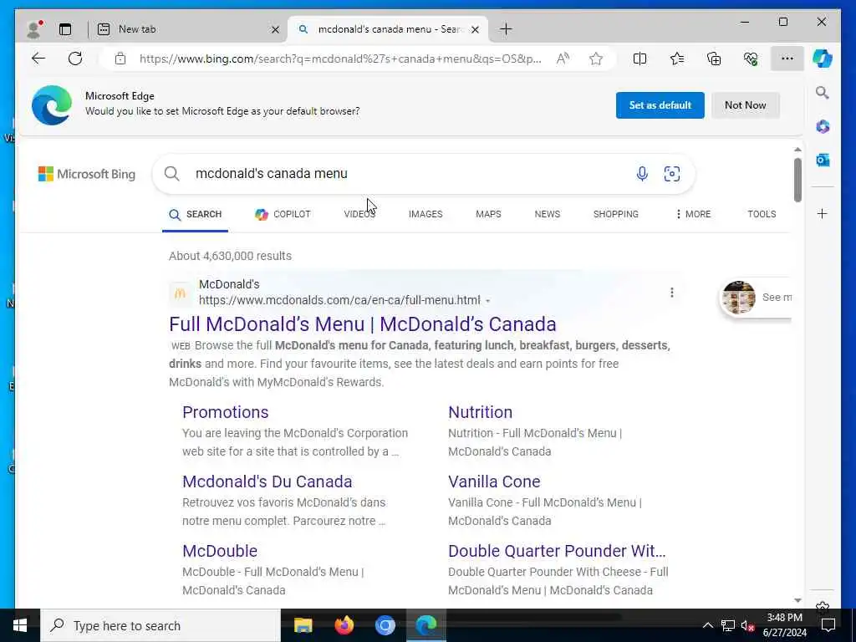Open the Copilot sidebar icon
The height and width of the screenshot is (642, 856).
pos(823,59)
